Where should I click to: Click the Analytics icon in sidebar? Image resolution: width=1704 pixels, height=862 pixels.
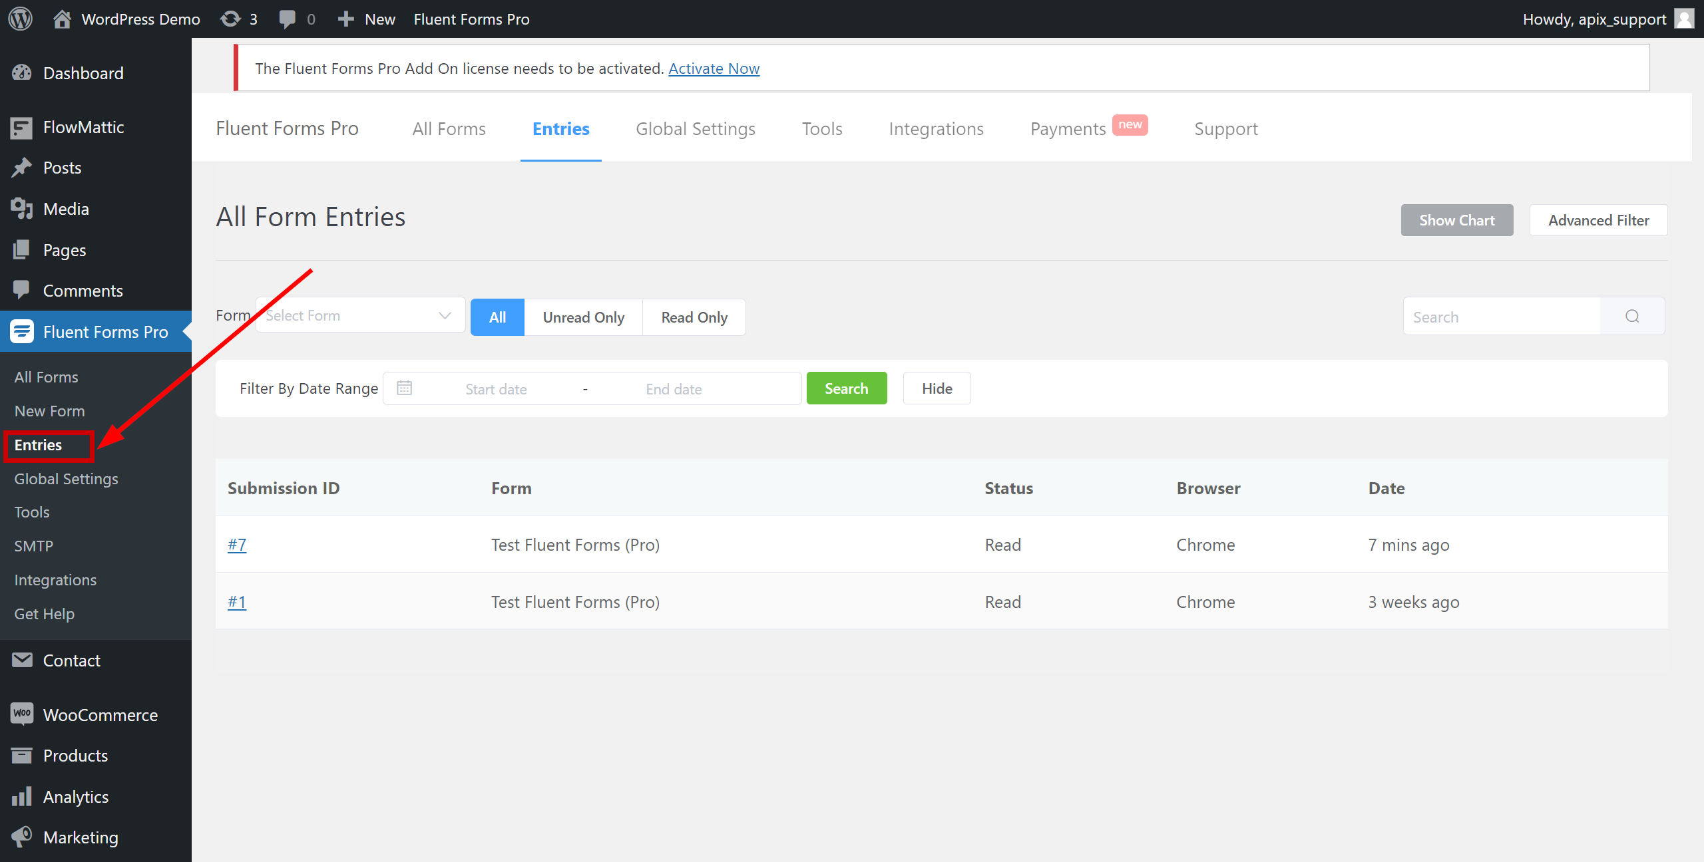pyautogui.click(x=21, y=796)
